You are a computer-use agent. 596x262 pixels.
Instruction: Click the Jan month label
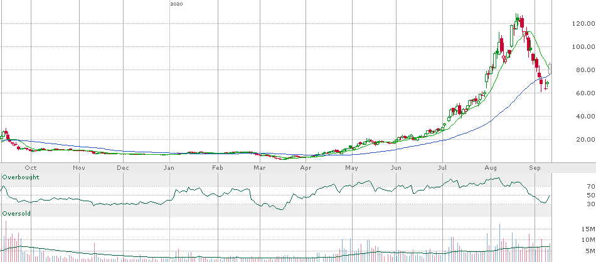pyautogui.click(x=169, y=167)
